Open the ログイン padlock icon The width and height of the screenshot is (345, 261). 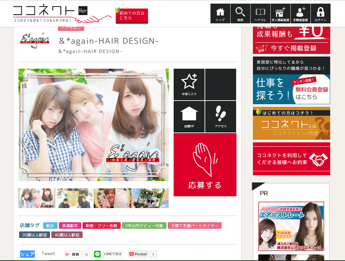coord(320,13)
